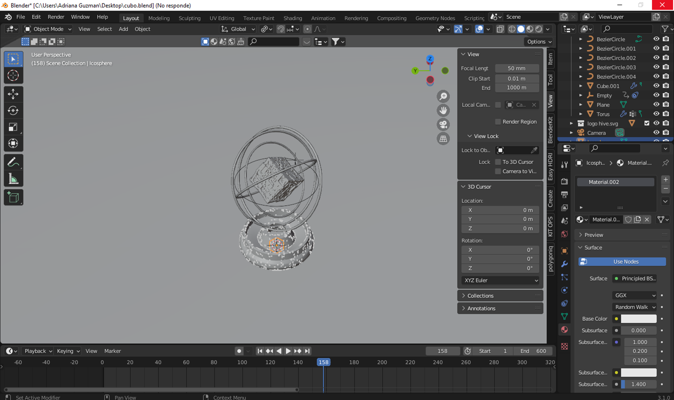This screenshot has height=400, width=674.
Task: Toggle render visibility of Cube.001
Action: [x=666, y=86]
